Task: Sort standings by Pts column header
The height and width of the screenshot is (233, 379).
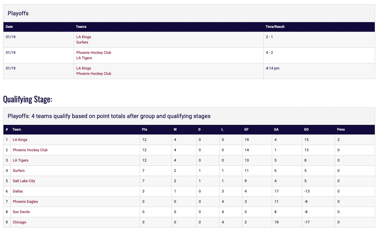Action: (144, 129)
